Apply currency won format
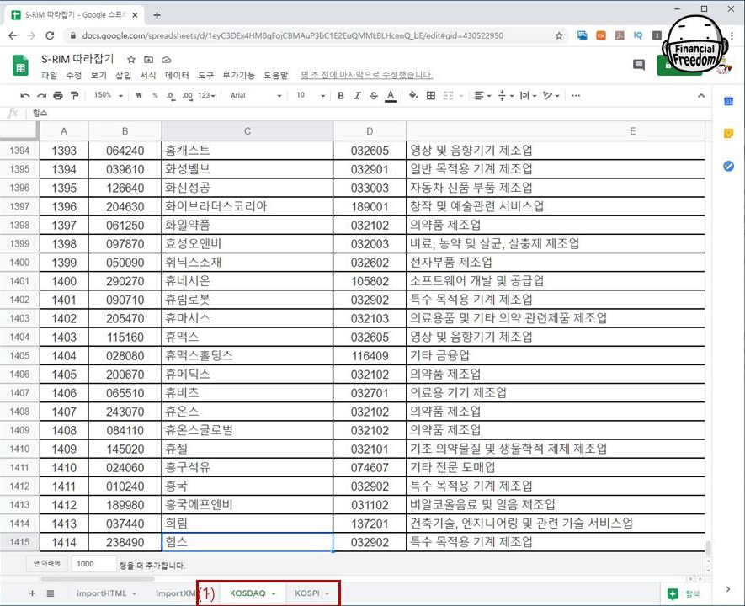Viewport: 745px width, 606px height. pos(139,95)
